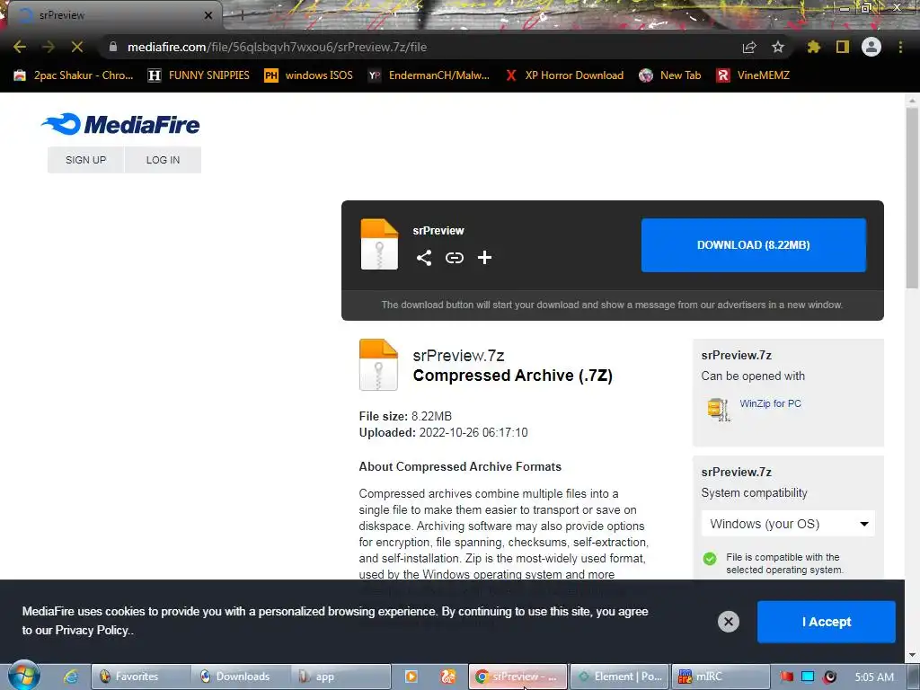Expand the Windows (your OS) dropdown
The width and height of the screenshot is (920, 690).
point(788,524)
